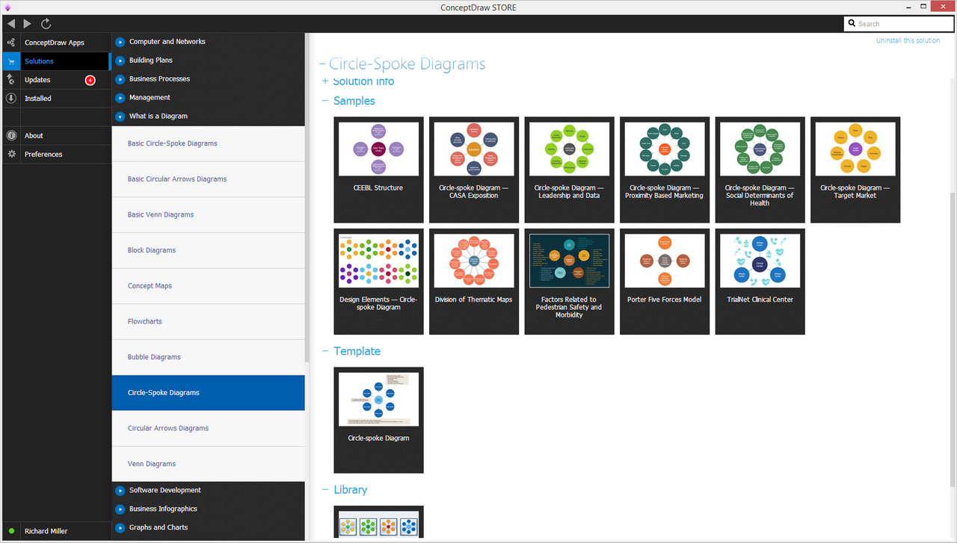This screenshot has height=543, width=957.
Task: Open Pedestrian Safety and Morbidity sample
Action: [x=570, y=282]
